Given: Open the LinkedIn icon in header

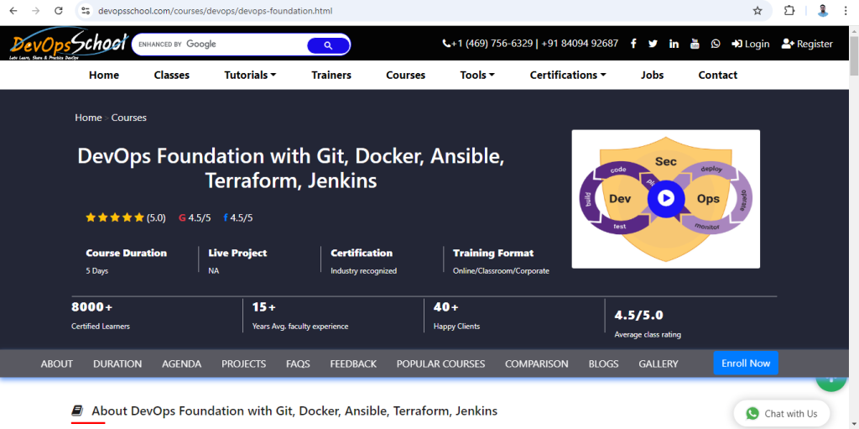Looking at the screenshot, I should click(674, 44).
